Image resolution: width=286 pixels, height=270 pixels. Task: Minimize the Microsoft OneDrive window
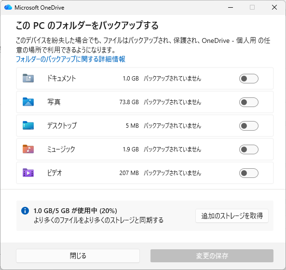click(x=231, y=8)
